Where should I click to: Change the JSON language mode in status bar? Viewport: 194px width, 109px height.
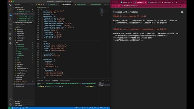click(x=101, y=108)
